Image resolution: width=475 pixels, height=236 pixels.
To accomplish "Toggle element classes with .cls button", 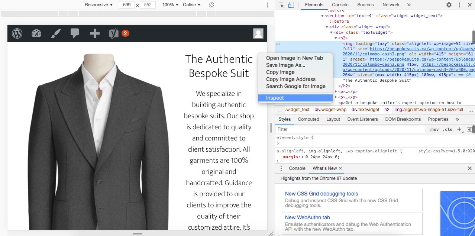I will (447, 129).
